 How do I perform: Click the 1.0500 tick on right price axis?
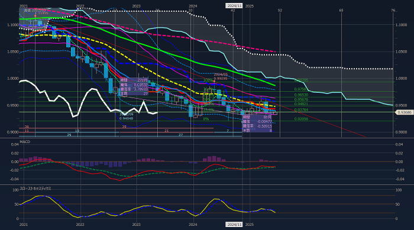click(401, 52)
